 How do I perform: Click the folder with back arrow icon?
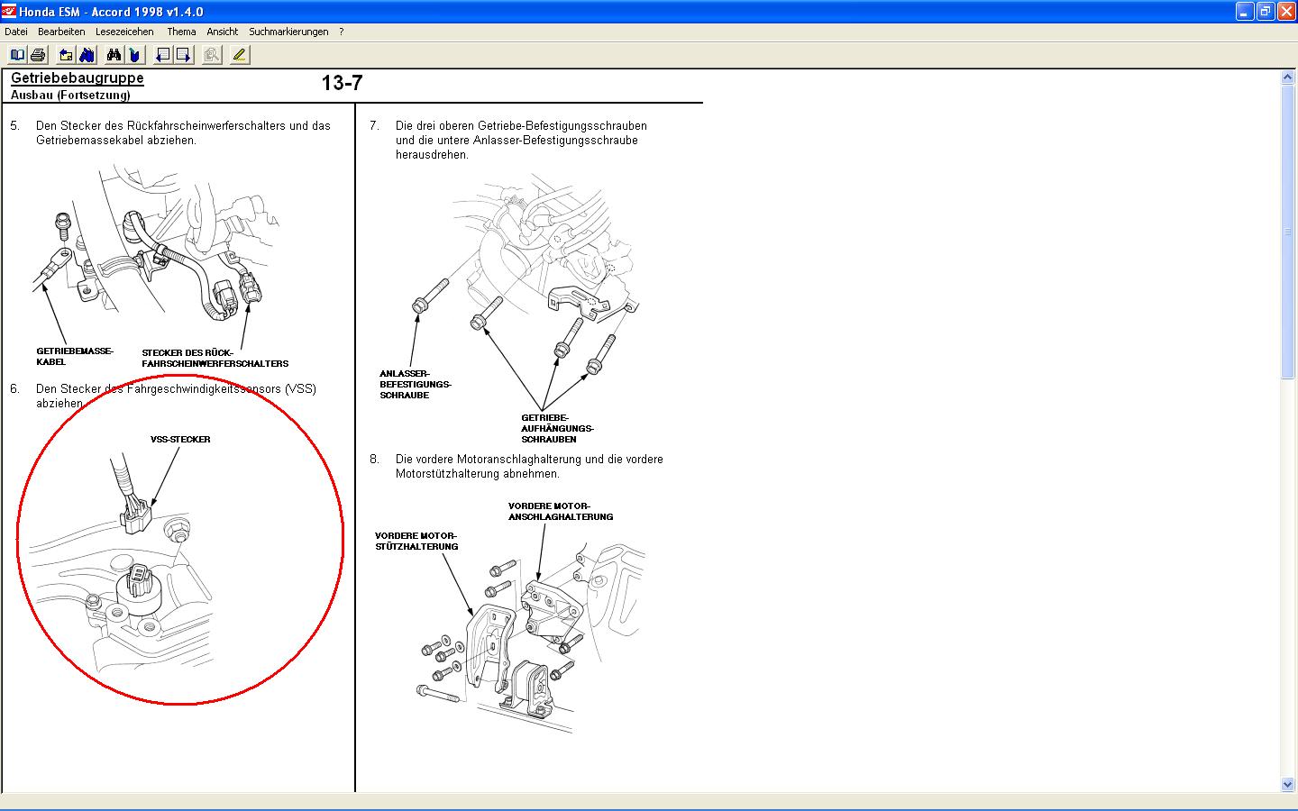point(66,55)
